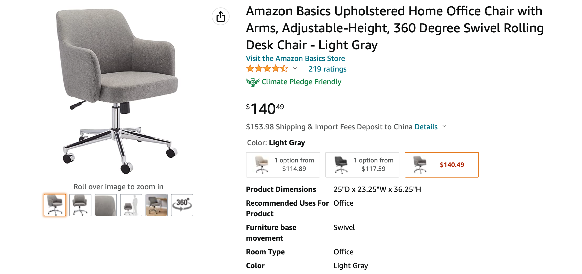Select the Light Gray $140.49 color option
Image resolution: width=582 pixels, height=274 pixels.
(x=442, y=165)
